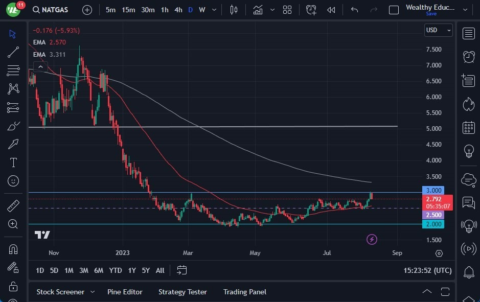
Task: Open the Stock Screener dropdown arrow
Action: (93, 292)
